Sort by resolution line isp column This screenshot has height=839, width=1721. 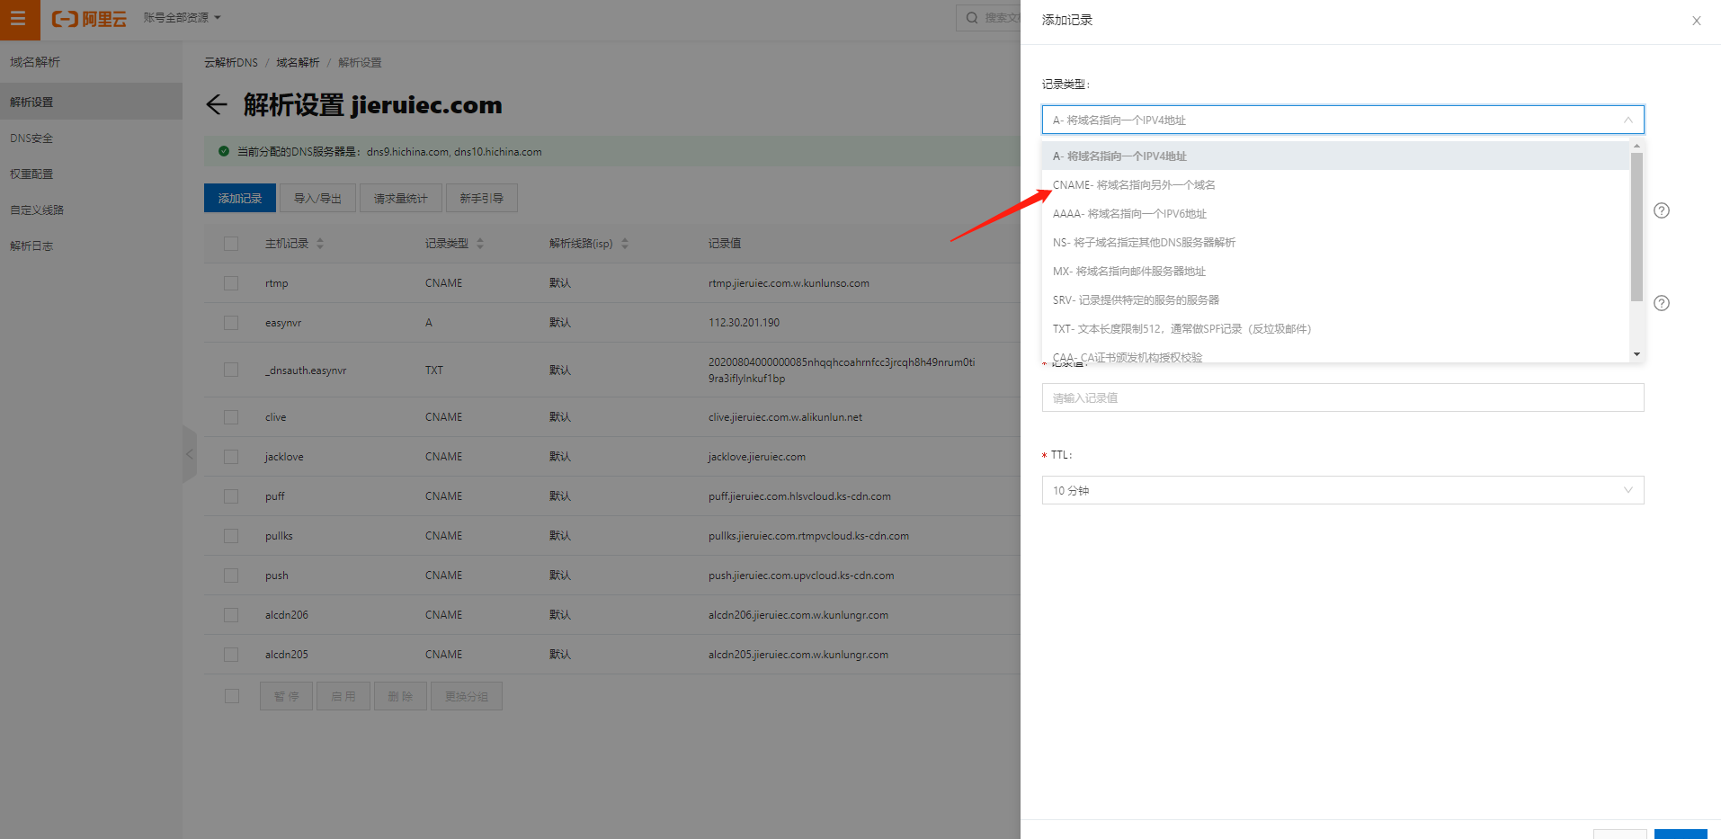click(x=625, y=244)
